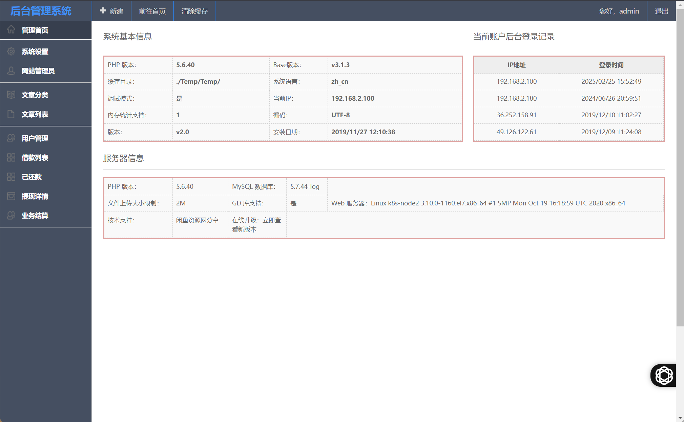Open the floating assistant icon at bottom right
The height and width of the screenshot is (422, 684).
click(663, 375)
